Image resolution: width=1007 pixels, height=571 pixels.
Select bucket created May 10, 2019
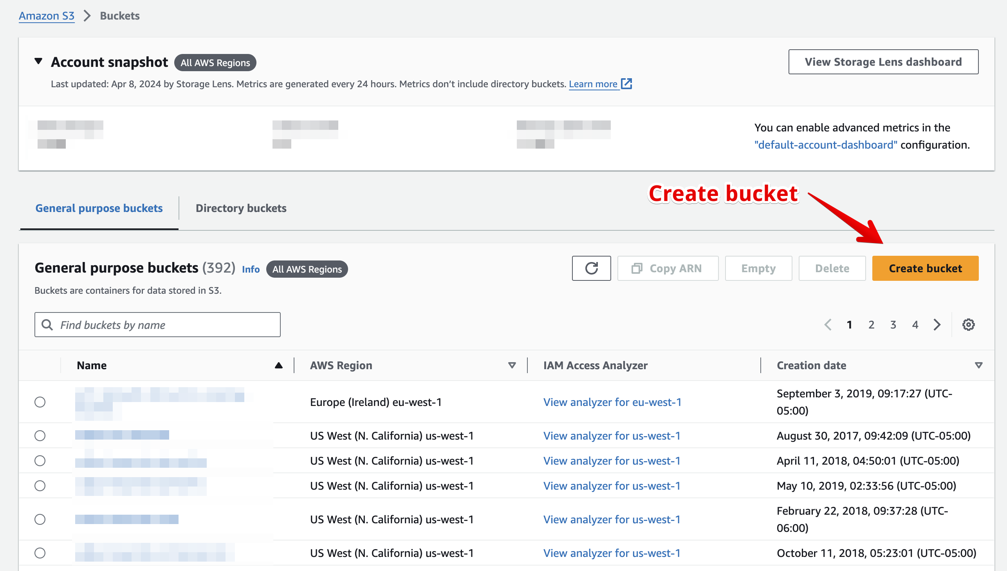click(40, 486)
